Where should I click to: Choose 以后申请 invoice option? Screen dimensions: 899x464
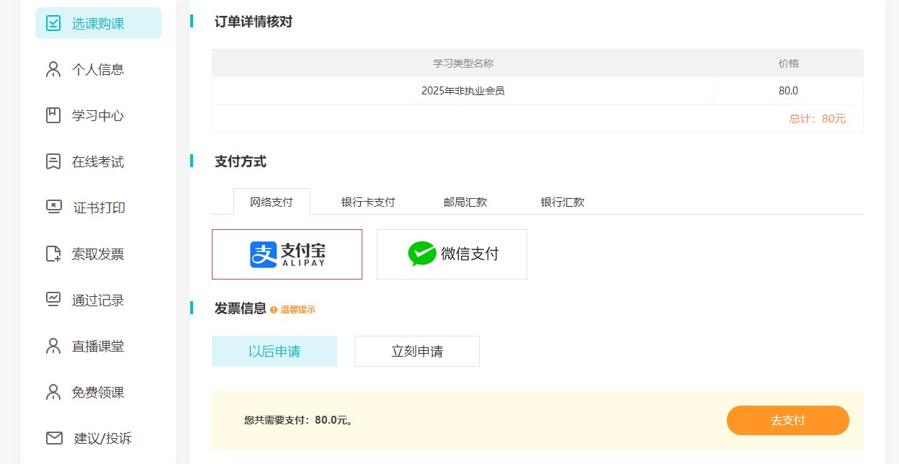274,352
